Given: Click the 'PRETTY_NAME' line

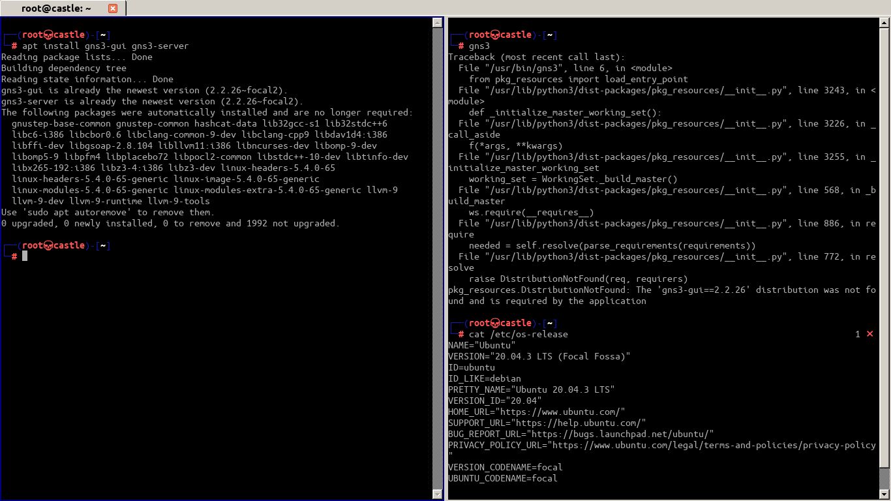Looking at the screenshot, I should (x=532, y=389).
